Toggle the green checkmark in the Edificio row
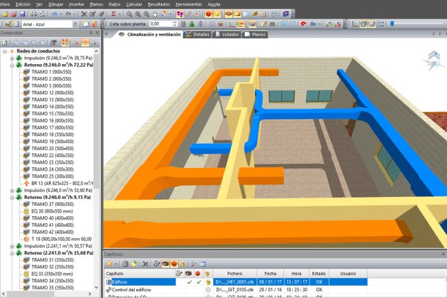The width and height of the screenshot is (447, 298). tap(189, 281)
